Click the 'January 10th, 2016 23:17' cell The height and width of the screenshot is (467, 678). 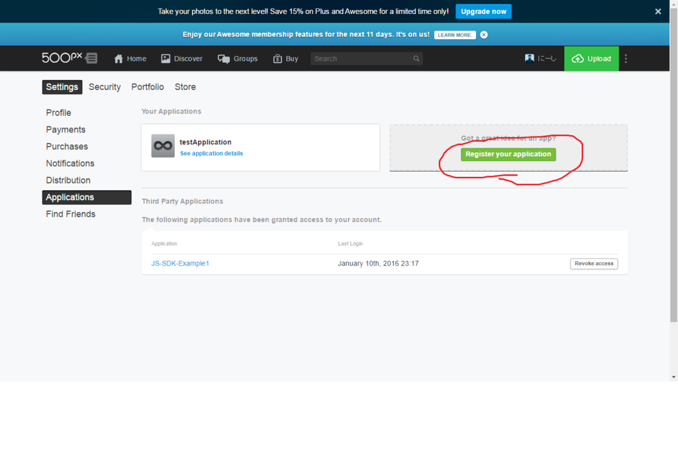pyautogui.click(x=378, y=264)
